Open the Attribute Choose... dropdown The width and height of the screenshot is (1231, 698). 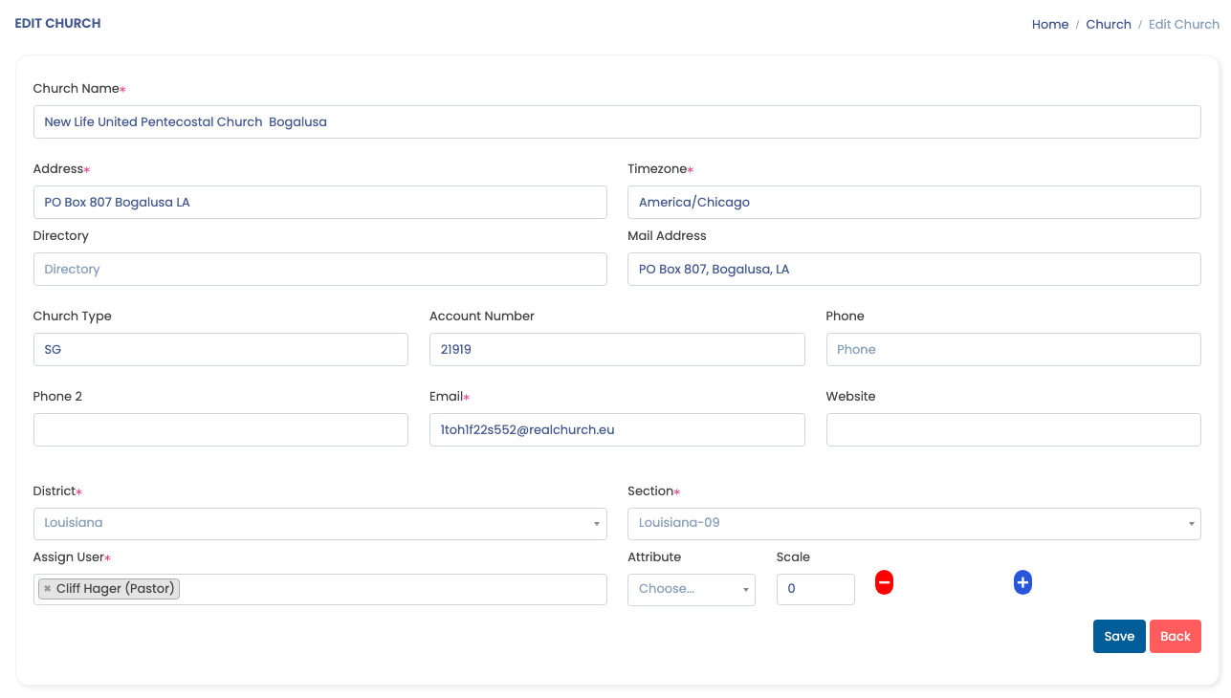(692, 589)
